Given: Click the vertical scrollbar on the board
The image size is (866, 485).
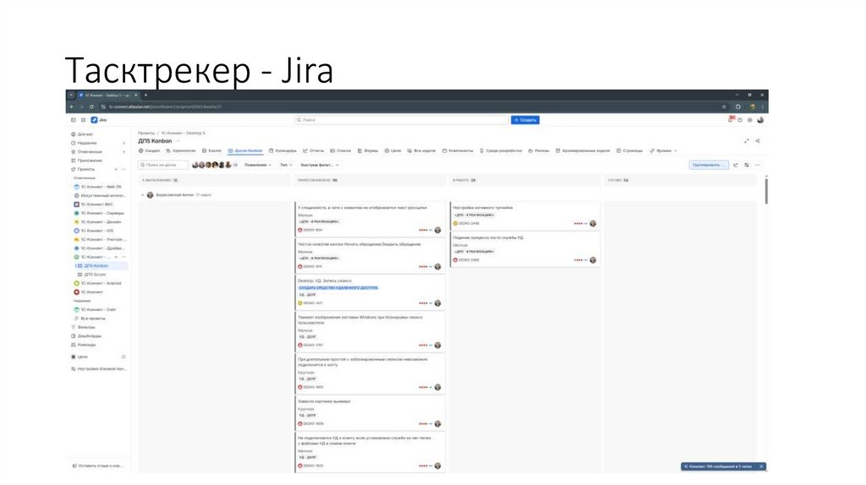Looking at the screenshot, I should (x=765, y=190).
